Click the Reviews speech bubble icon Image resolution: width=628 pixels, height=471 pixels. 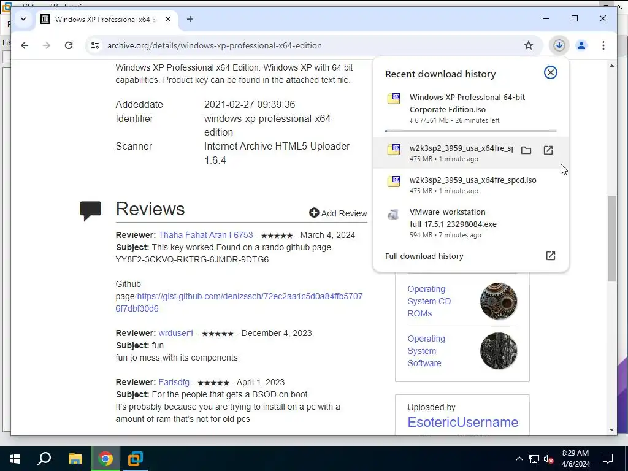coord(91,211)
